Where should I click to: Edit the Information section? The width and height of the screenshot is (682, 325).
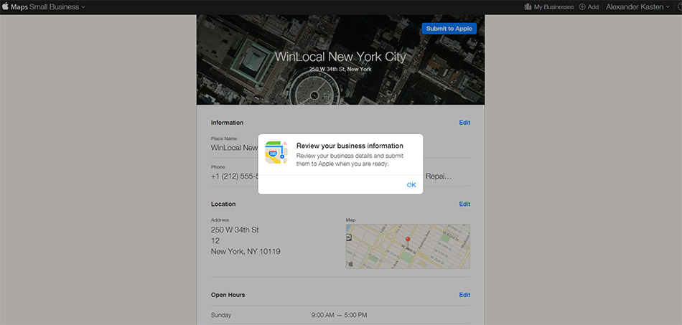click(x=464, y=123)
